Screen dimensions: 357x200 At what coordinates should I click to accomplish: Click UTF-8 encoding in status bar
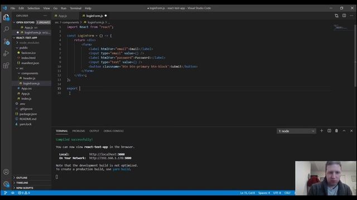pos(277,193)
